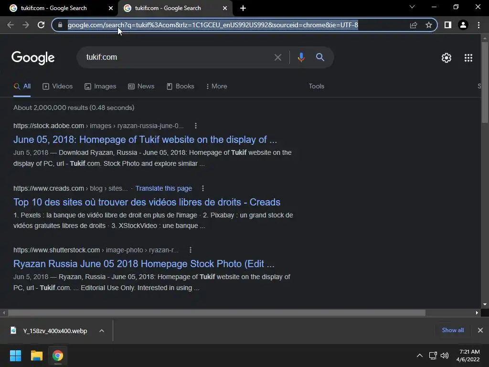The width and height of the screenshot is (489, 367).
Task: Click the Google logo
Action: [33, 58]
